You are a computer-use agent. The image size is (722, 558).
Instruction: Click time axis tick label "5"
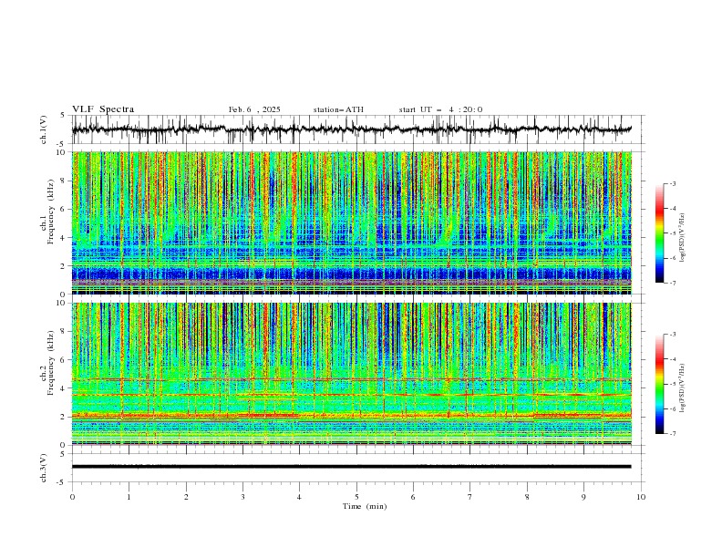356,497
